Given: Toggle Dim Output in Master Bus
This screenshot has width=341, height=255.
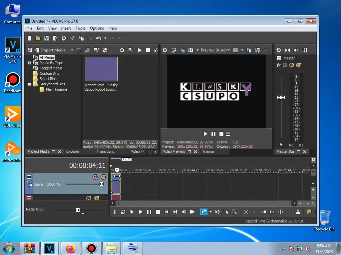Looking at the screenshot, I should point(296,50).
